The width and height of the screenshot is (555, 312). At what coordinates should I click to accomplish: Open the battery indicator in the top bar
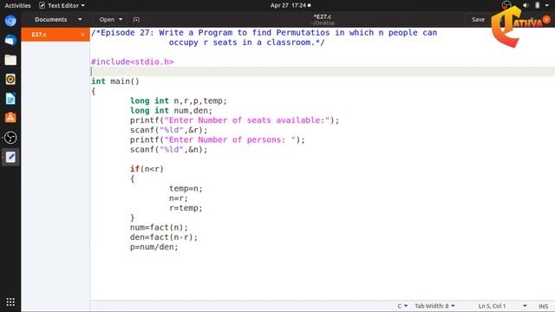click(x=538, y=5)
